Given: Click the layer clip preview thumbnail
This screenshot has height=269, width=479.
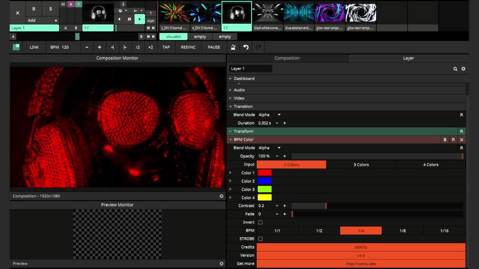Looking at the screenshot, I should (98, 13).
